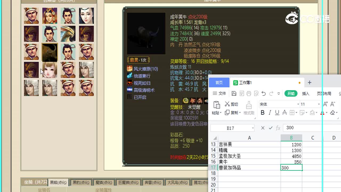
Task: Go to the 首页 home tab
Action: coord(219,83)
